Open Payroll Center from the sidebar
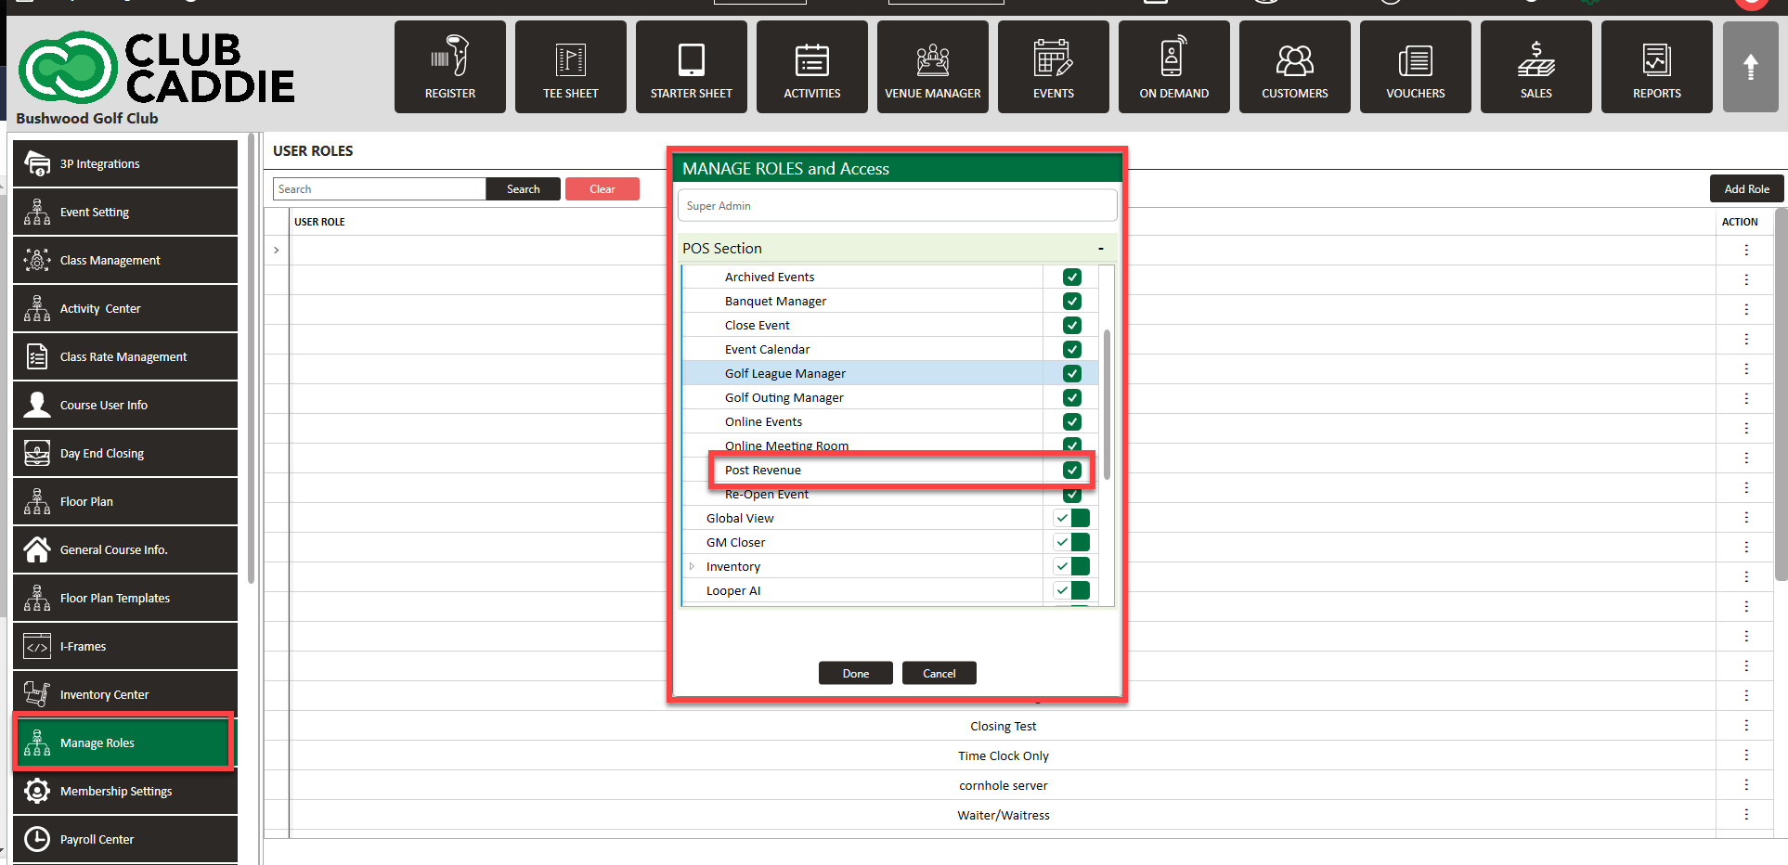 tap(123, 839)
